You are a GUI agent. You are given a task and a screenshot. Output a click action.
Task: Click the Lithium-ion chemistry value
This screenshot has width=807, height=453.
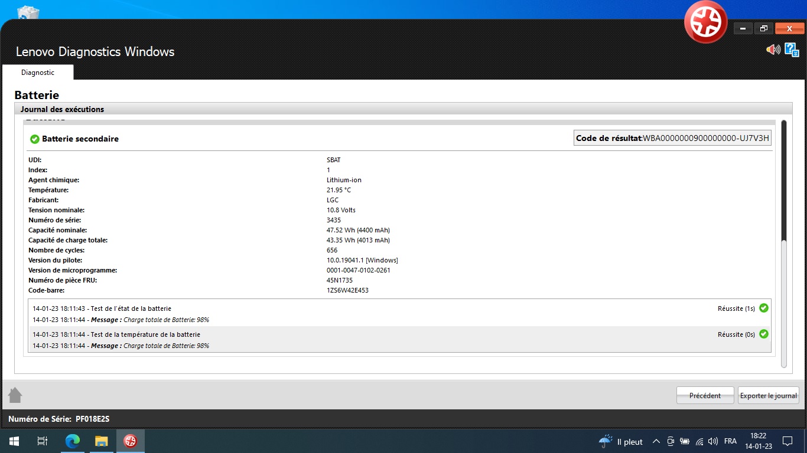coord(344,180)
